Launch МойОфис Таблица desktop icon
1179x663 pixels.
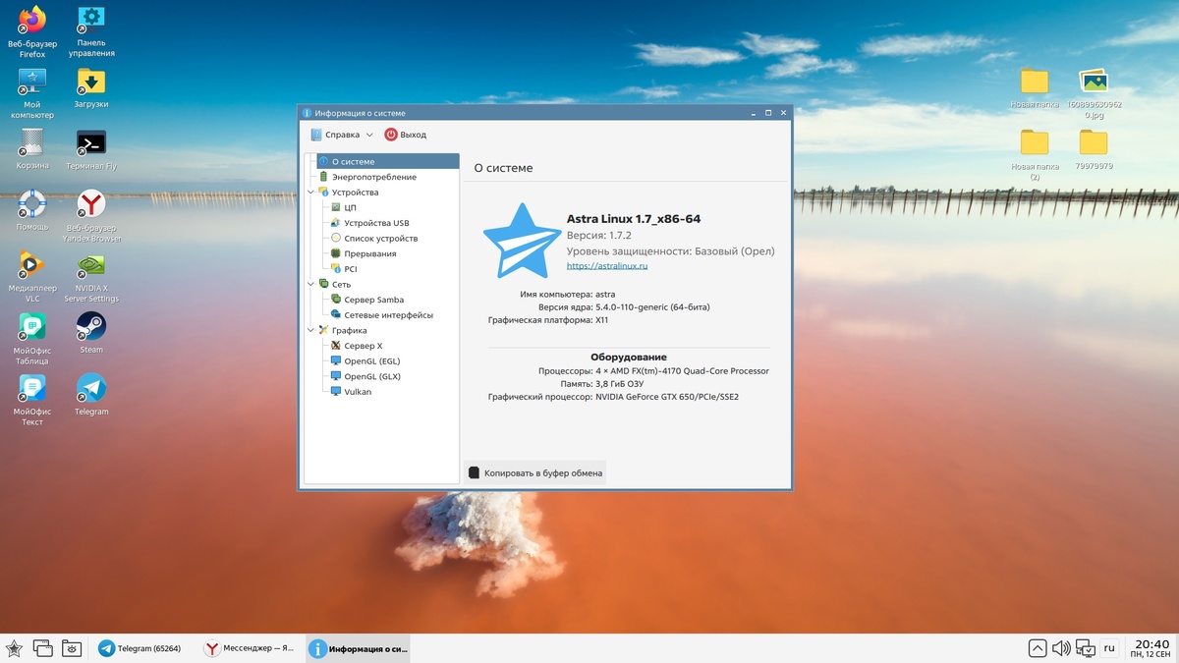pos(32,327)
